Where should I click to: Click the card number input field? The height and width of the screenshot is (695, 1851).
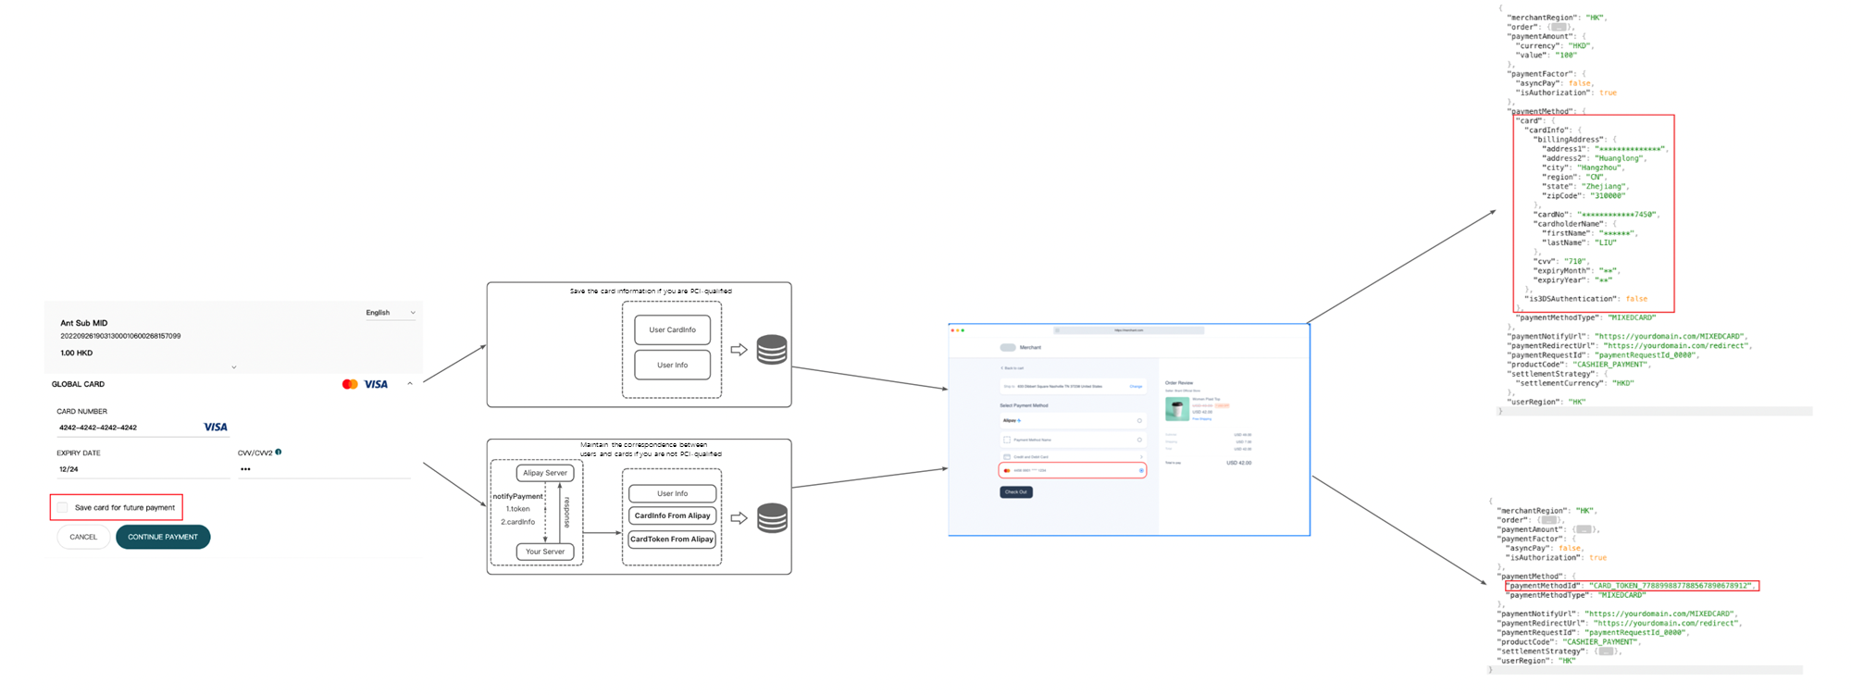coord(128,428)
